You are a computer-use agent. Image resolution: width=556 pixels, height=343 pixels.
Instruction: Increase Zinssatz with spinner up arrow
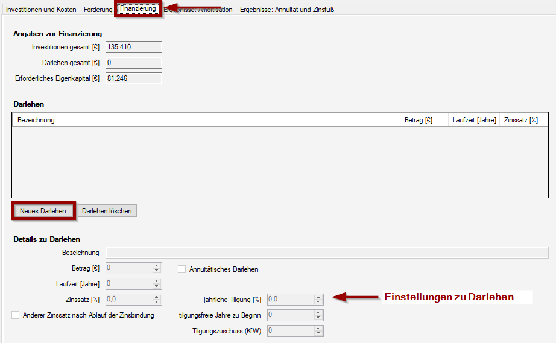[x=157, y=297]
